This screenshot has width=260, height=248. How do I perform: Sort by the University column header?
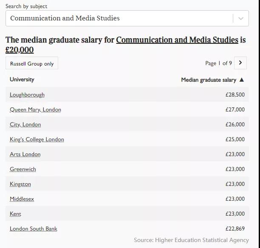(x=22, y=80)
